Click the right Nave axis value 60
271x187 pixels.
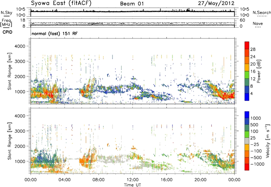click(242, 20)
